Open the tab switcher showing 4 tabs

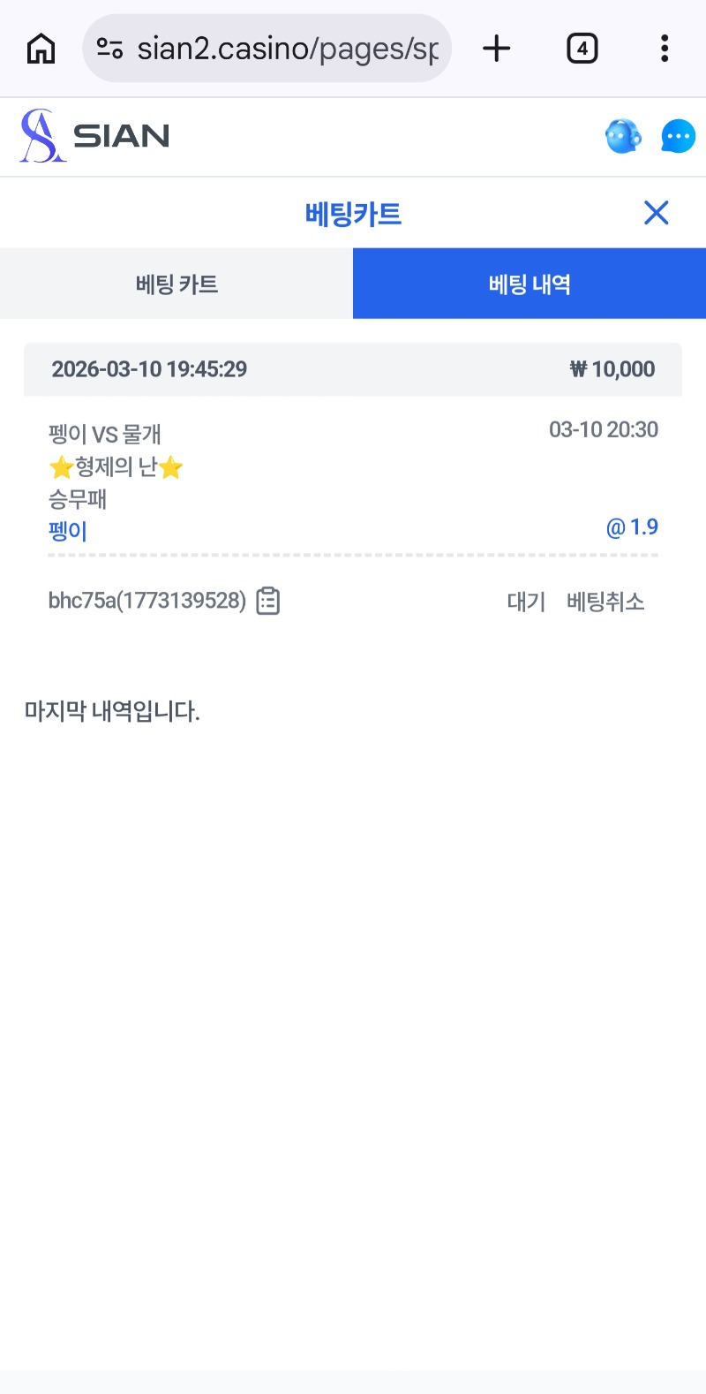coord(582,49)
